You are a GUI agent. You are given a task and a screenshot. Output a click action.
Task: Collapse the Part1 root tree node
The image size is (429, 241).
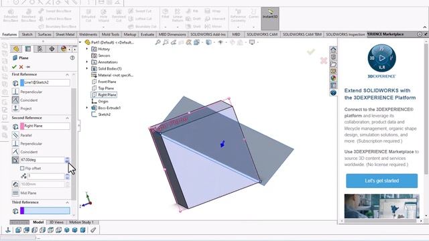[80, 42]
